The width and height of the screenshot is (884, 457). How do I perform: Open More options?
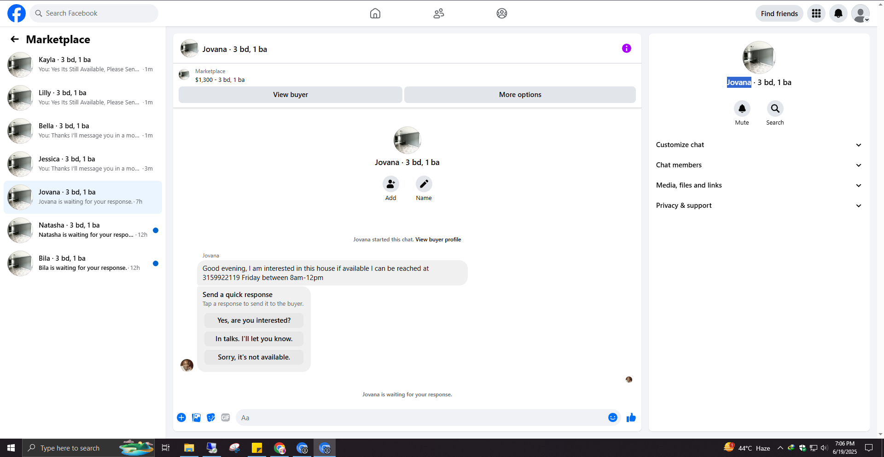[x=520, y=95]
